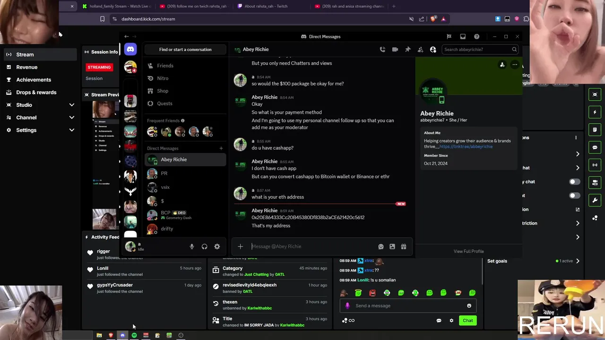The image size is (605, 340).
Task: Open more options on profile panel
Action: pos(515,65)
